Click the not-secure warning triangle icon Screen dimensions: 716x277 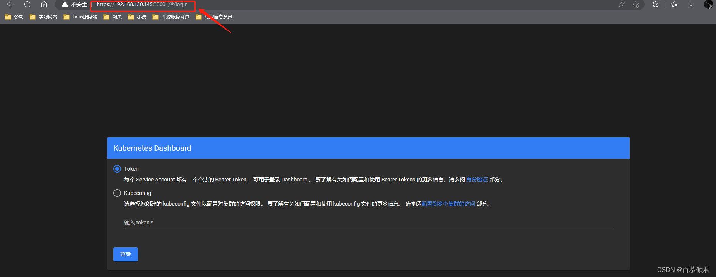(x=65, y=4)
